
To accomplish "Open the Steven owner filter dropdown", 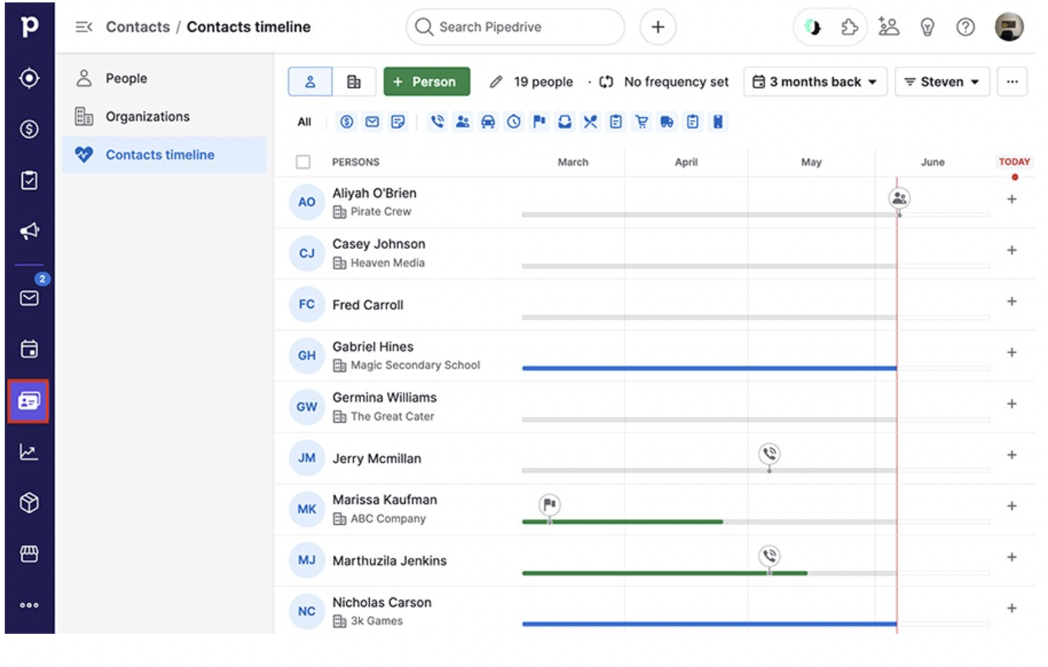I will click(941, 81).
